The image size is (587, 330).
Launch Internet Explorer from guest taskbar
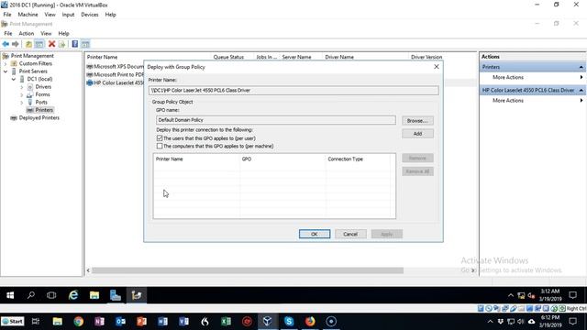point(73,295)
